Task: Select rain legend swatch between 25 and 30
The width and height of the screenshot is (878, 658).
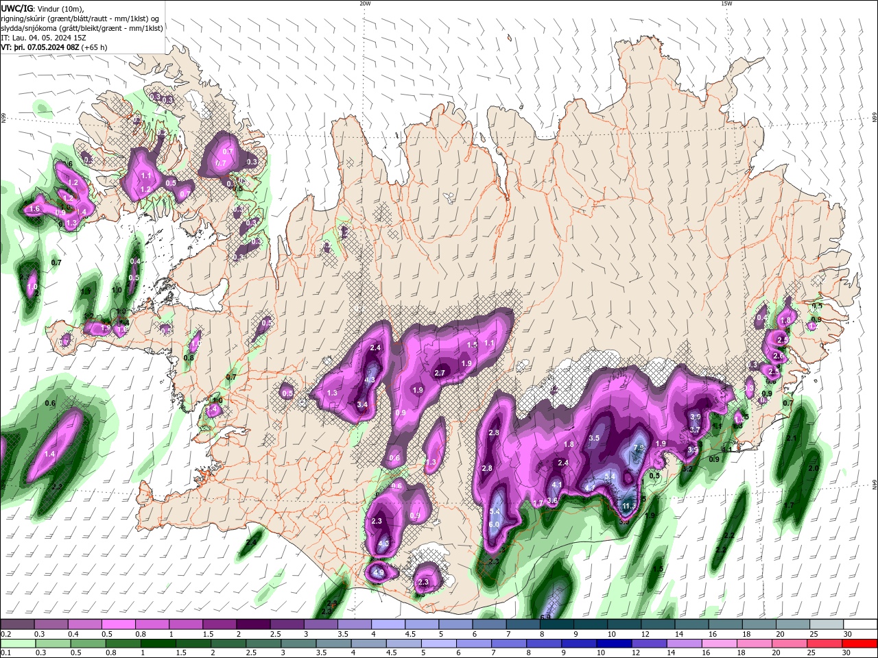Action: 825,644
